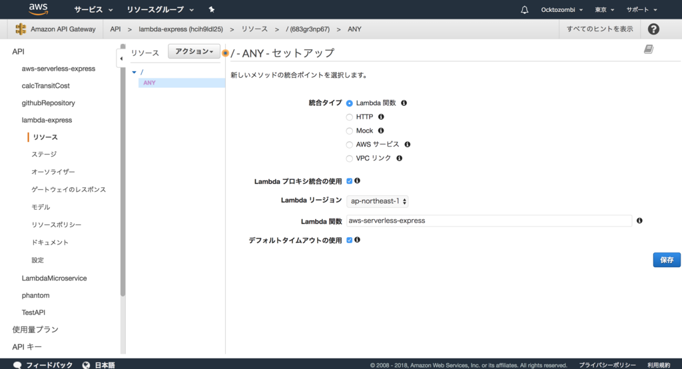This screenshot has height=369, width=682.
Task: Show info icon next to AWS サービス
Action: click(x=407, y=145)
